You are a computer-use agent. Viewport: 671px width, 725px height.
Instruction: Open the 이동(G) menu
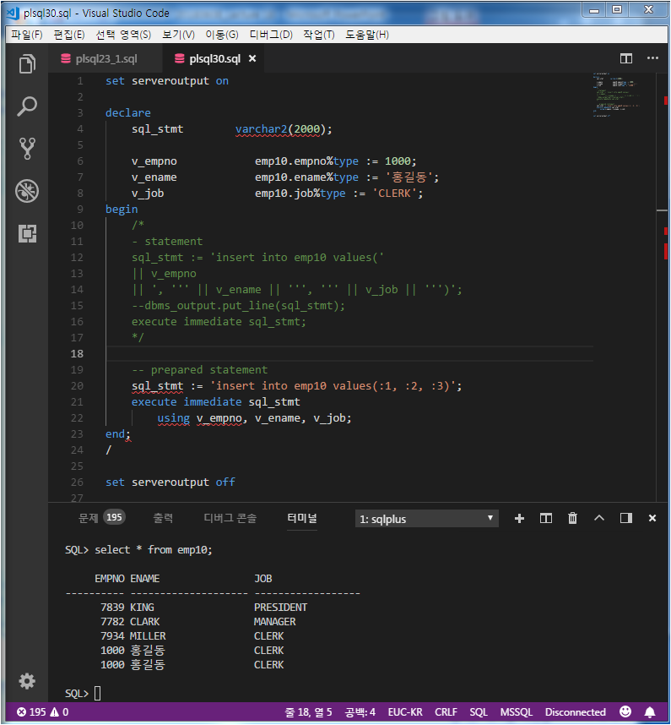[x=222, y=35]
